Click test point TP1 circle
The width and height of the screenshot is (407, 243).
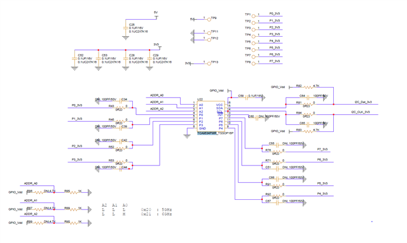[x=253, y=16]
